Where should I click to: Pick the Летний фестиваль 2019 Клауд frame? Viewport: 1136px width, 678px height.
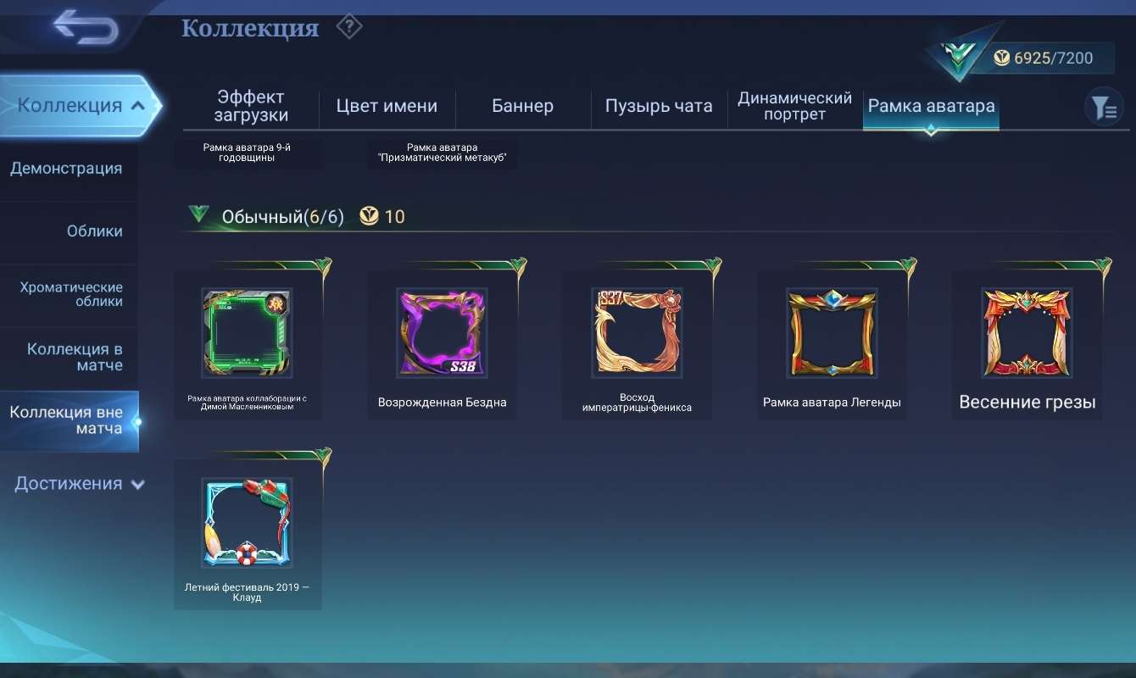tap(248, 535)
